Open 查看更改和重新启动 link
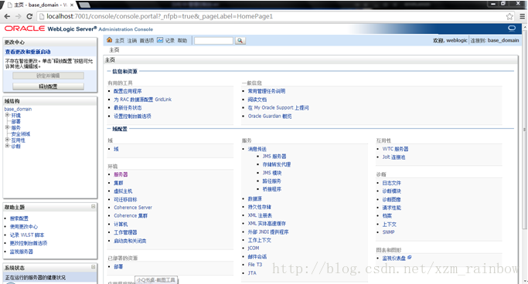This screenshot has width=528, height=284. tap(28, 52)
